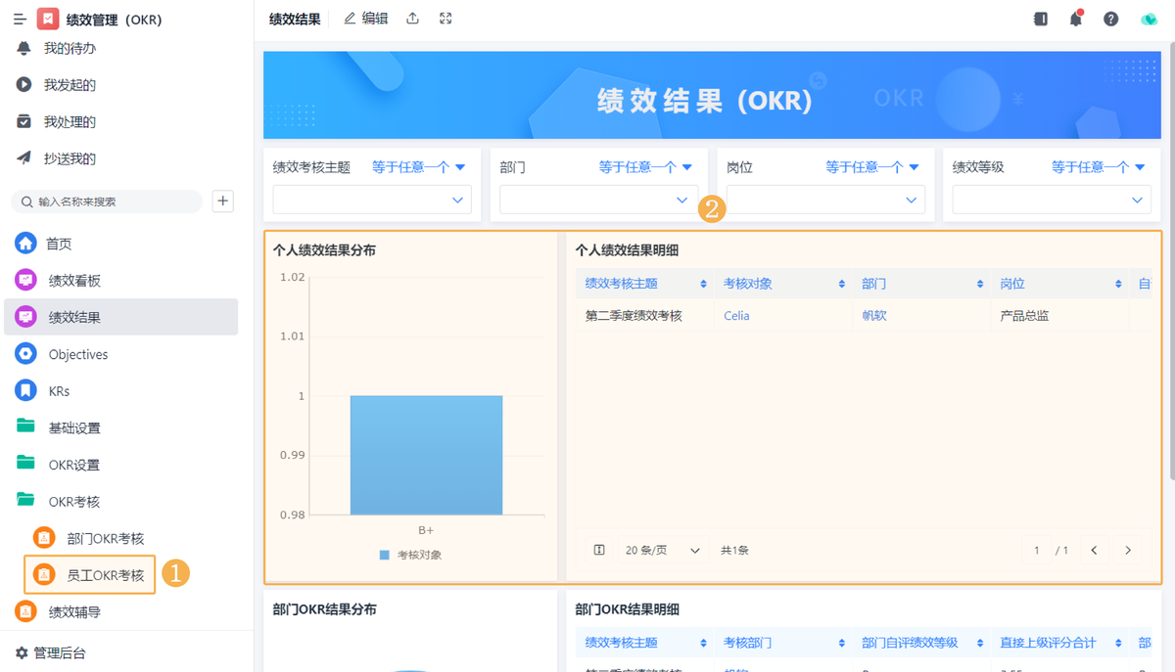
Task: Click the export icon in top toolbar
Action: (x=413, y=19)
